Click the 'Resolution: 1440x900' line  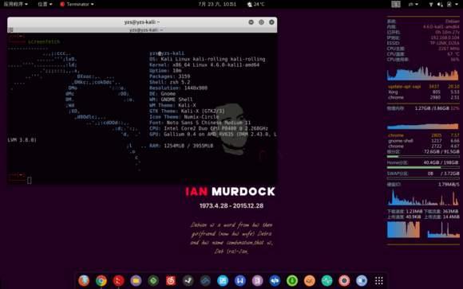click(x=178, y=88)
